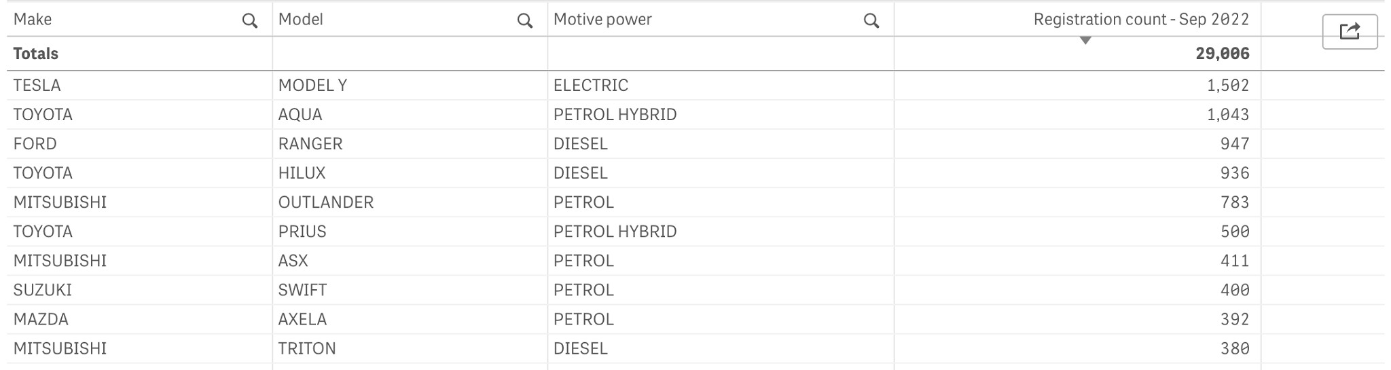Select MAZDA in Make column

41,319
